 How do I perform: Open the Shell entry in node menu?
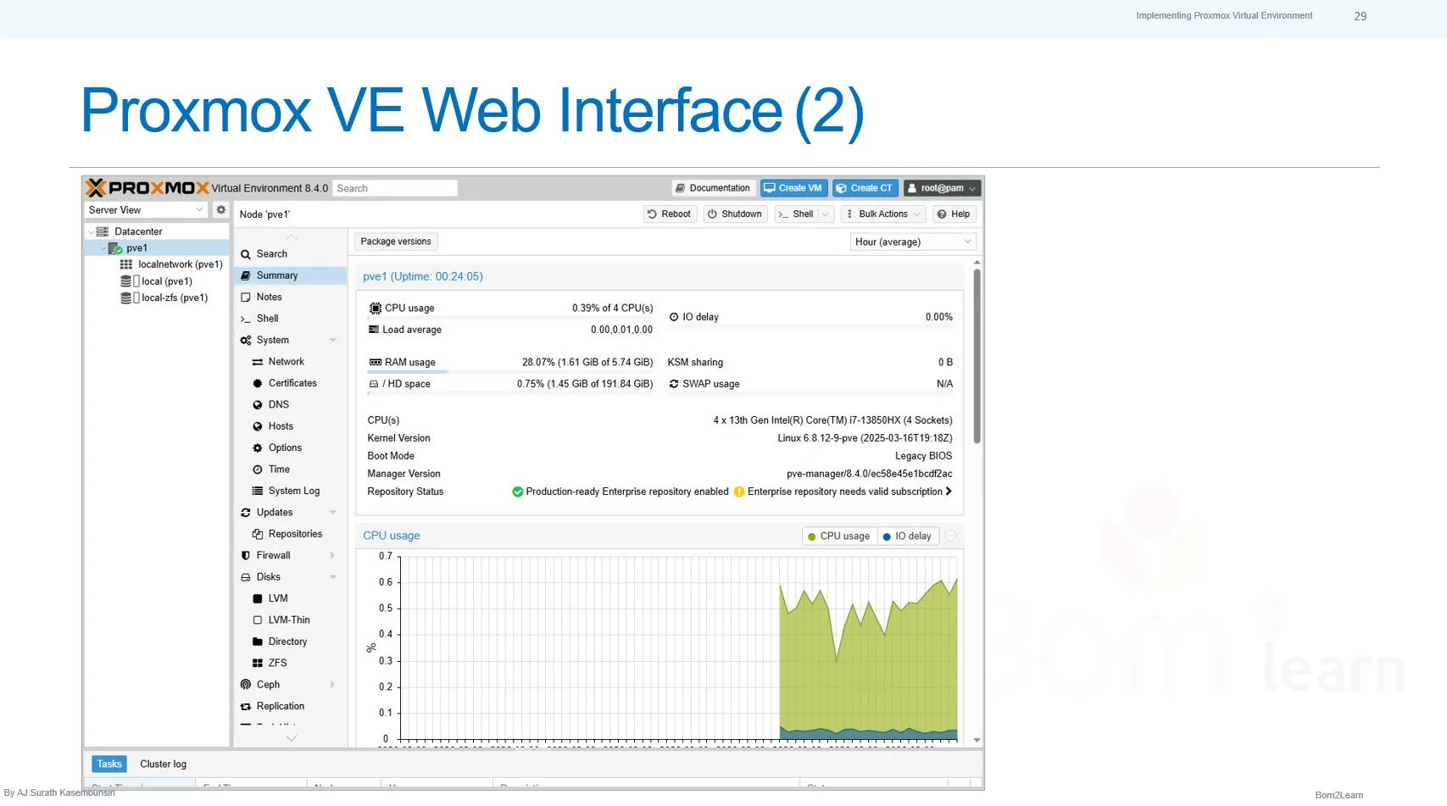290,319
